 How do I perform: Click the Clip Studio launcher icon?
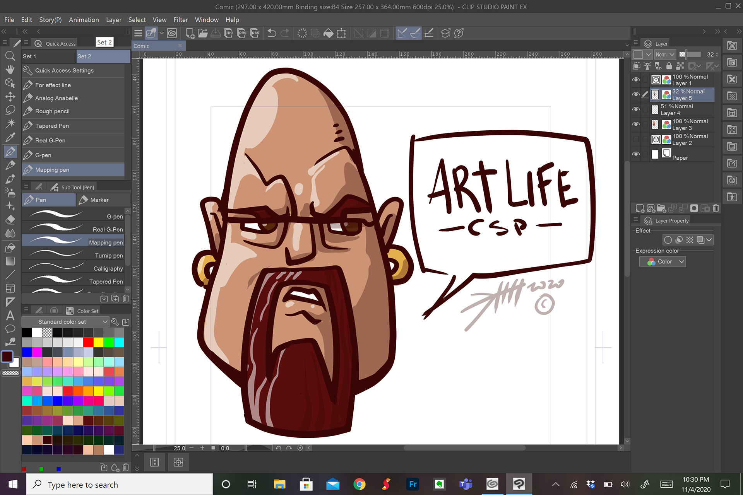[172, 33]
